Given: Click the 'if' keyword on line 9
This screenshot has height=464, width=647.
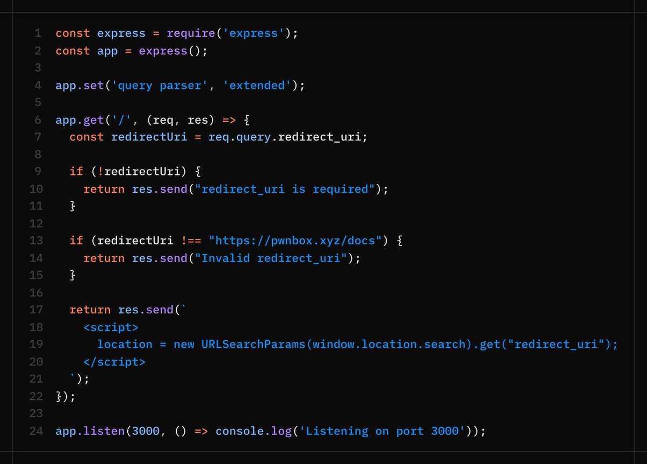Looking at the screenshot, I should [x=76, y=171].
